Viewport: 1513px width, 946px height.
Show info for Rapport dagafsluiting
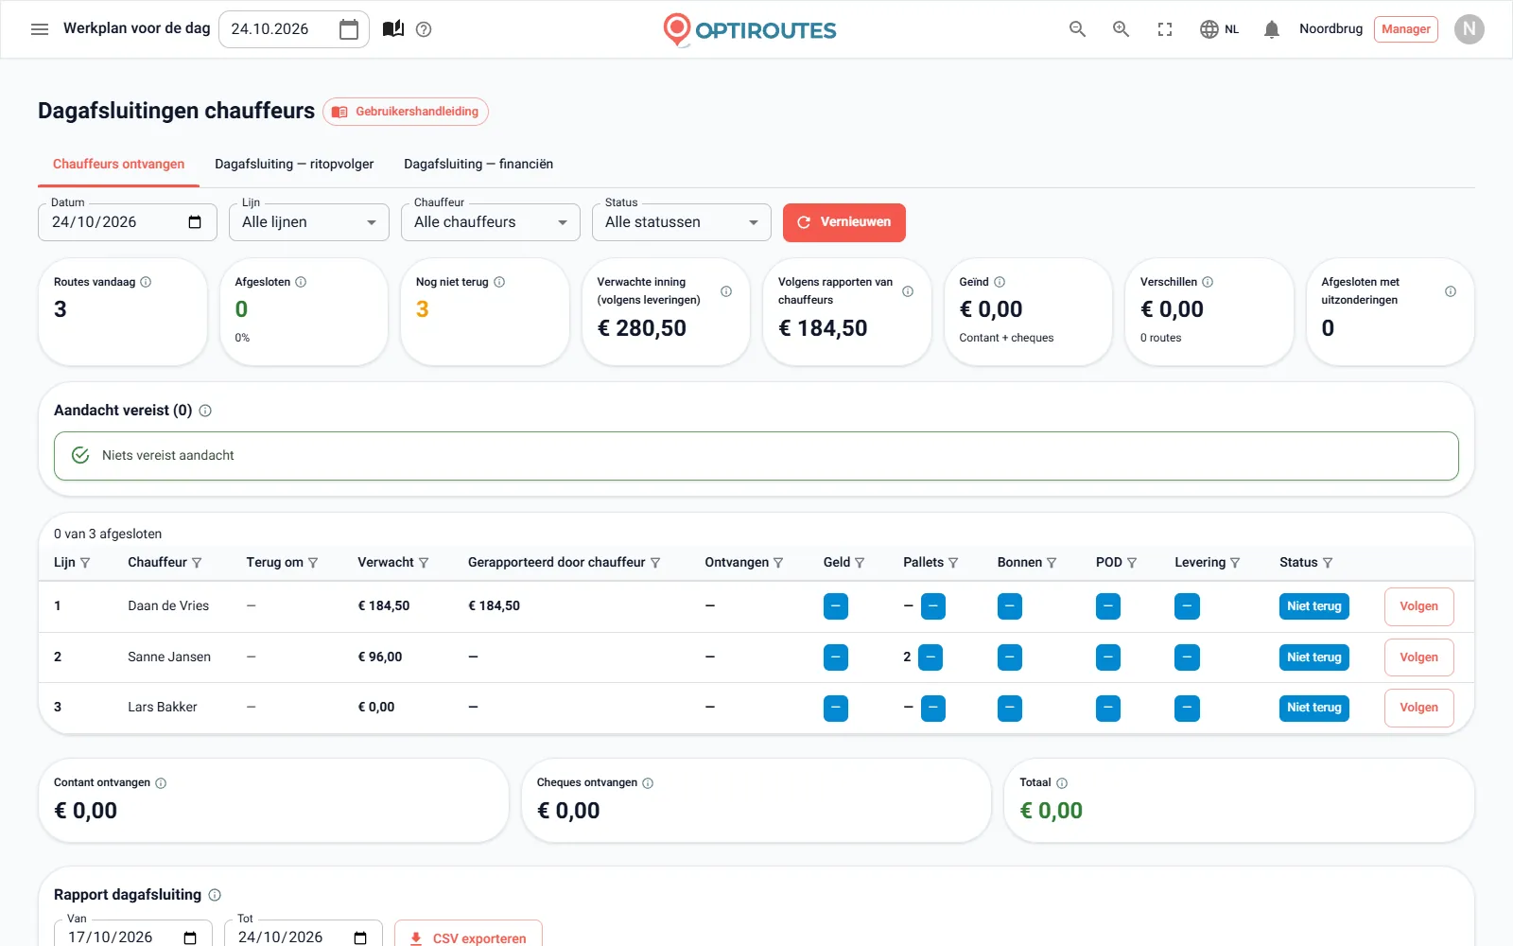pyautogui.click(x=215, y=895)
